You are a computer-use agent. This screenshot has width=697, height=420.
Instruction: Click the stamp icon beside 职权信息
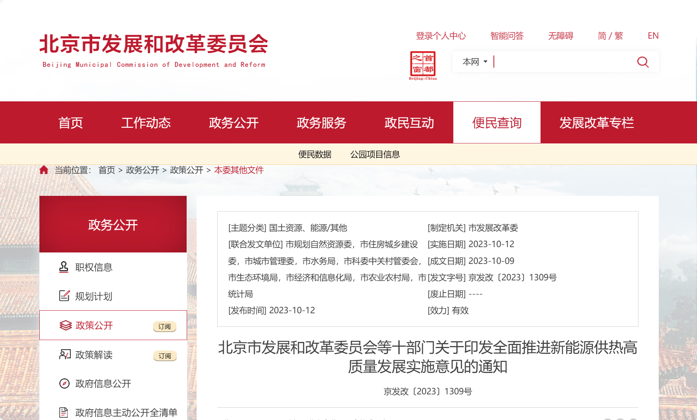(64, 267)
